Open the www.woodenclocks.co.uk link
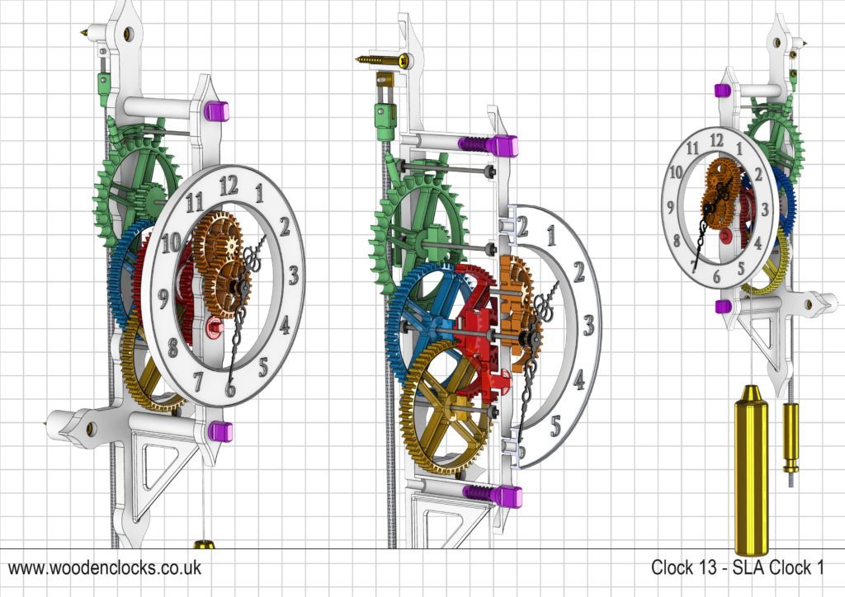Image resolution: width=845 pixels, height=597 pixels. point(105,568)
